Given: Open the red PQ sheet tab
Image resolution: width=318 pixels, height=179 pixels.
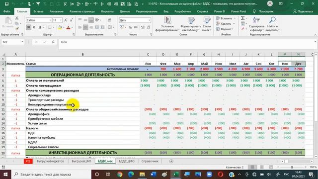Looking at the screenshot, I should (x=28, y=161).
